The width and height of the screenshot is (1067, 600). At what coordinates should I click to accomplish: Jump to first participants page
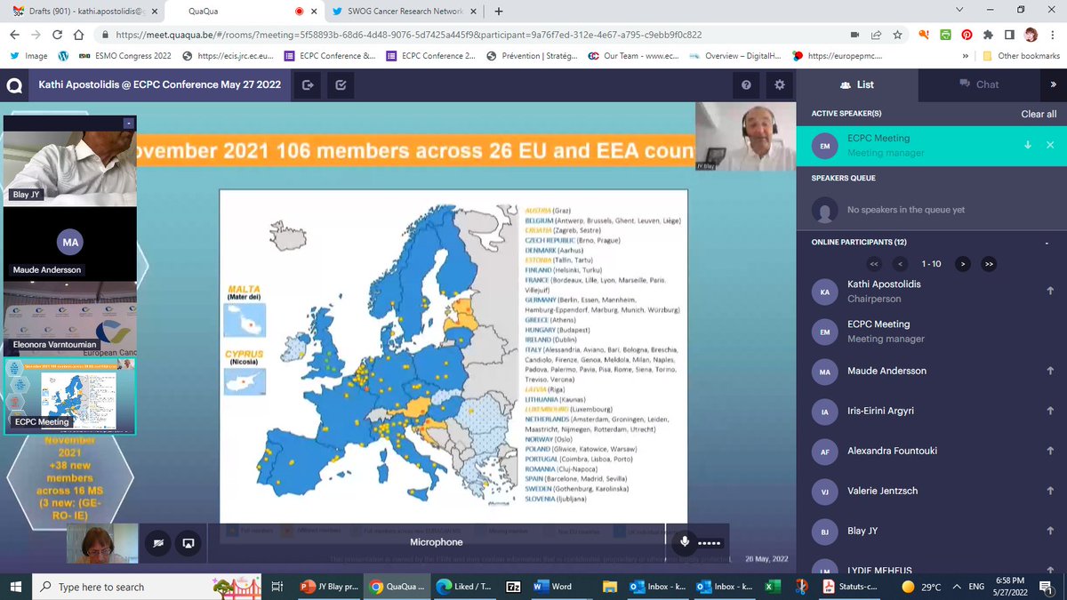[x=873, y=264]
